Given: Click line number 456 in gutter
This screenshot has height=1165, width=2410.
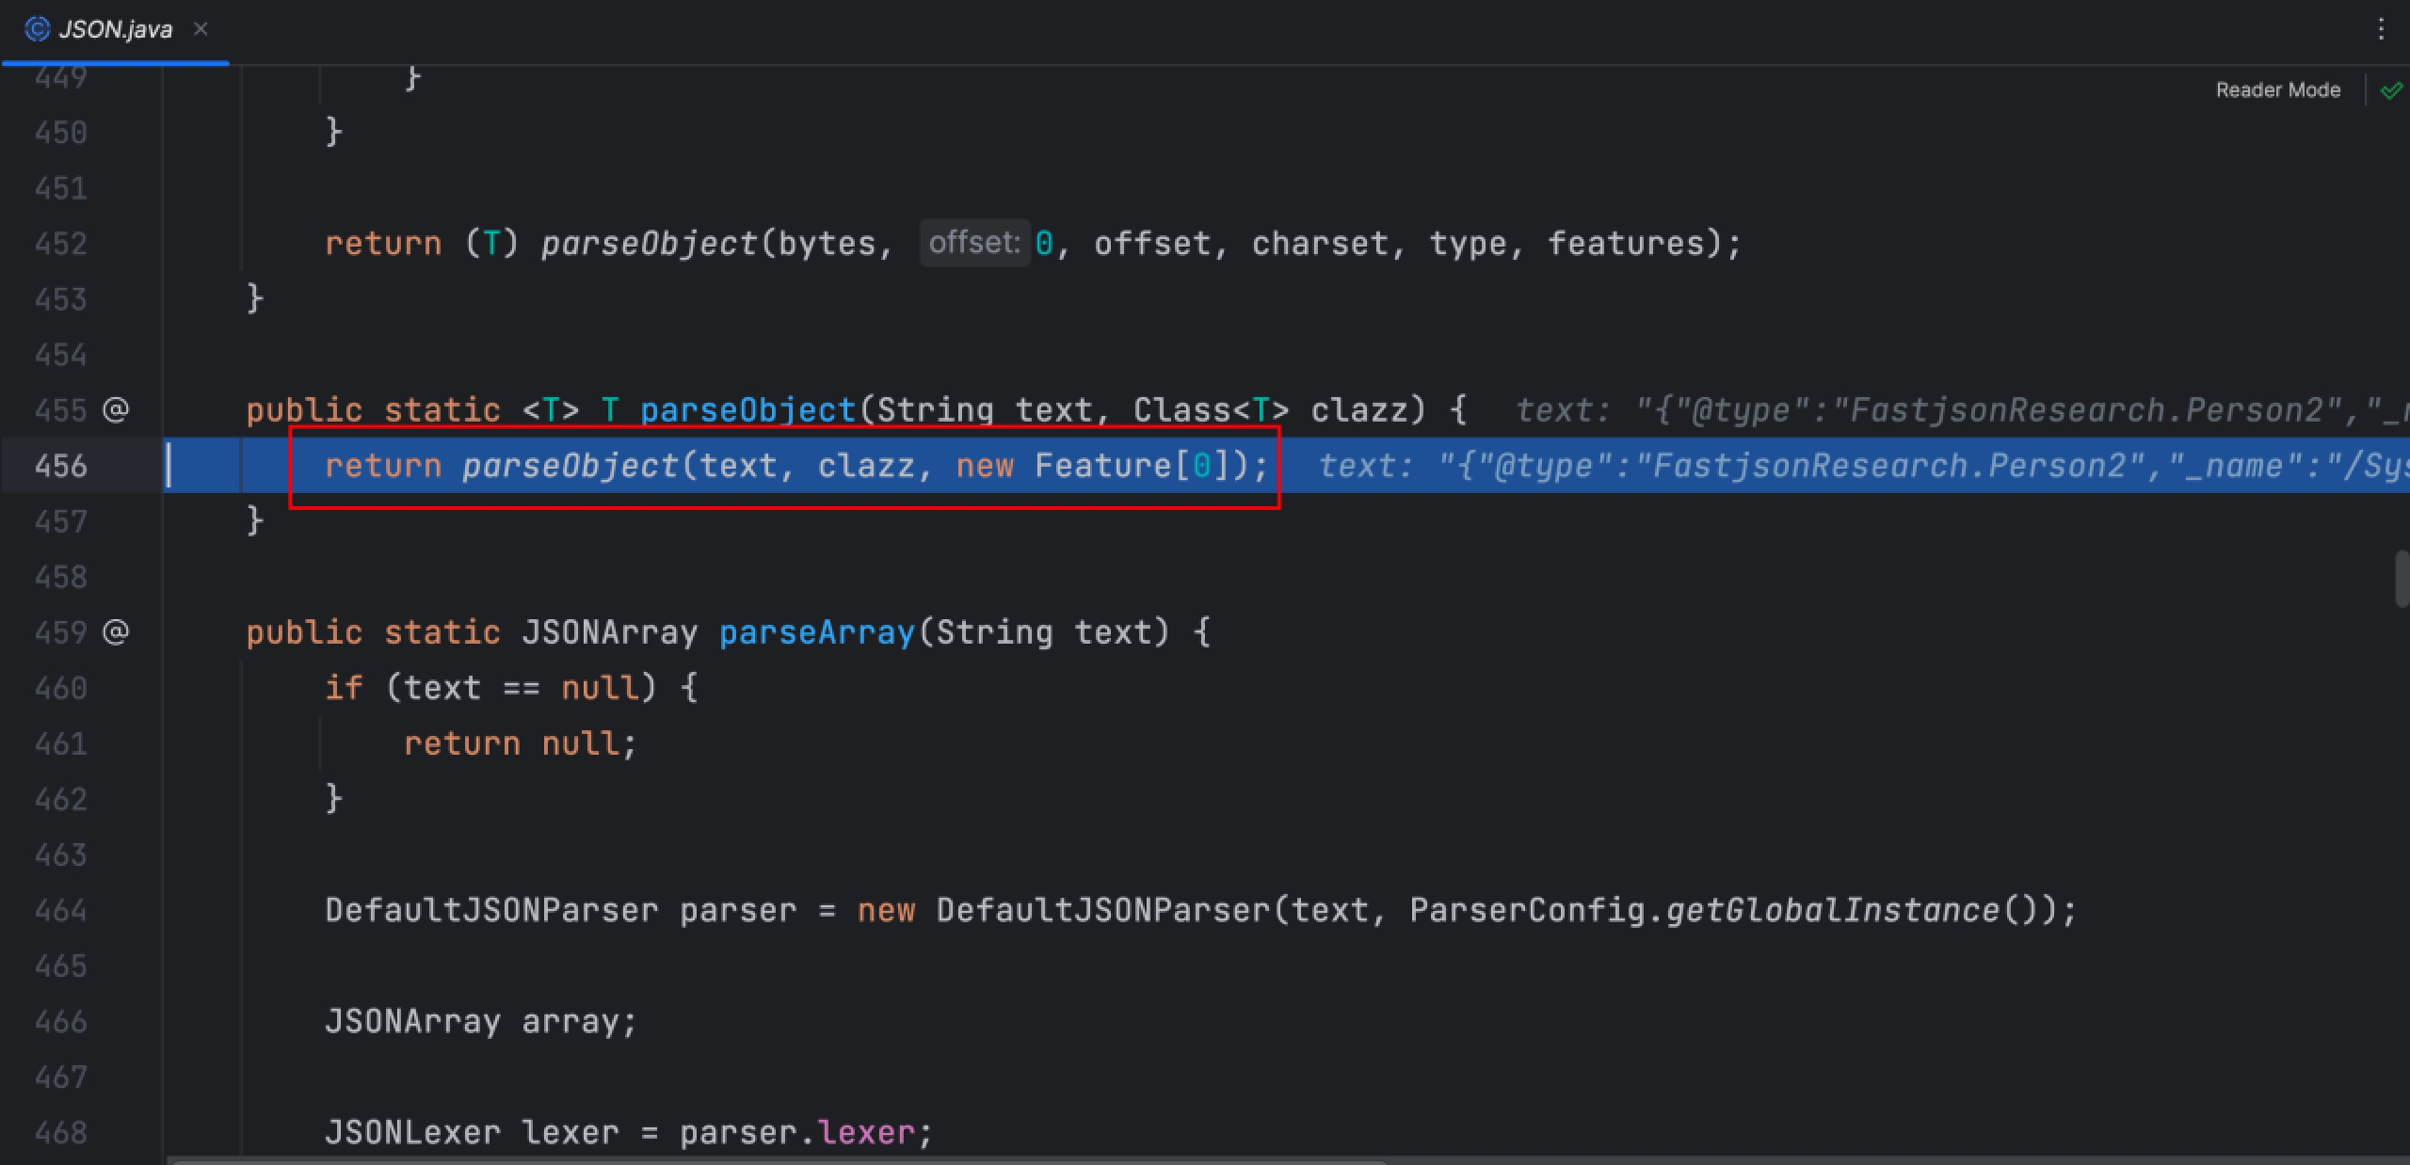Looking at the screenshot, I should pos(60,466).
